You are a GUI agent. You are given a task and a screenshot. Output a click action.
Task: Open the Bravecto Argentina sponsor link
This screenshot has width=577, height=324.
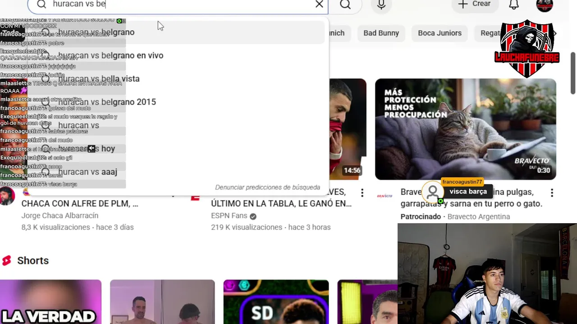[x=479, y=216]
